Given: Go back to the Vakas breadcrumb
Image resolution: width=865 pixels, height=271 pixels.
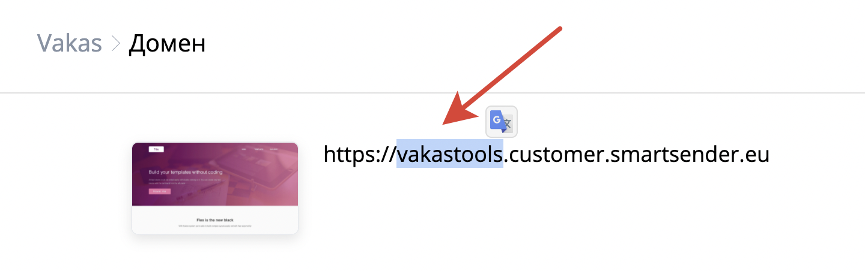Looking at the screenshot, I should pyautogui.click(x=70, y=43).
